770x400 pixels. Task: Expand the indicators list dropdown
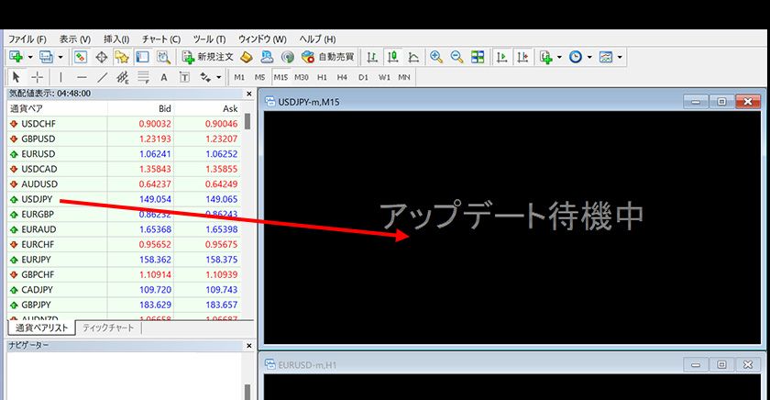[x=558, y=57]
